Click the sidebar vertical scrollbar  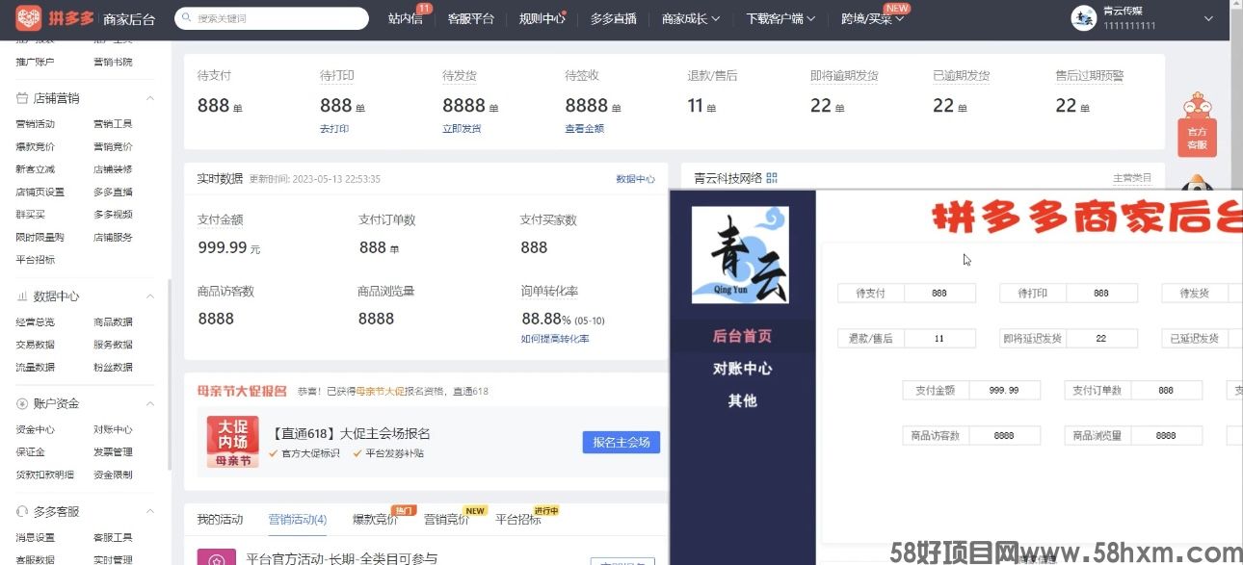170,375
